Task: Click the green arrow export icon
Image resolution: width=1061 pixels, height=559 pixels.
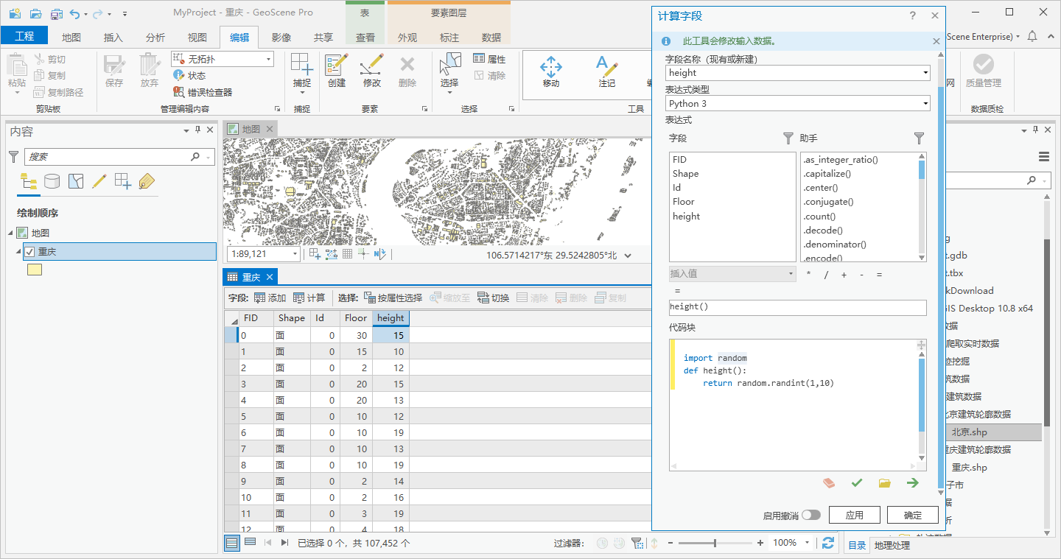Action: tap(913, 483)
